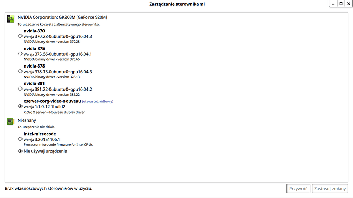Select the nvidia-370 driver radio button

tap(20, 36)
